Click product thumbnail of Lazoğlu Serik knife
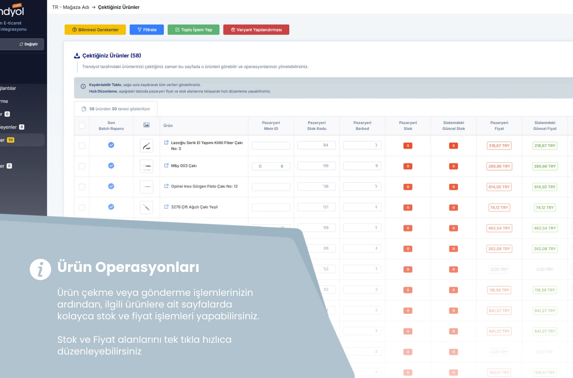573x378 pixels. [x=146, y=146]
